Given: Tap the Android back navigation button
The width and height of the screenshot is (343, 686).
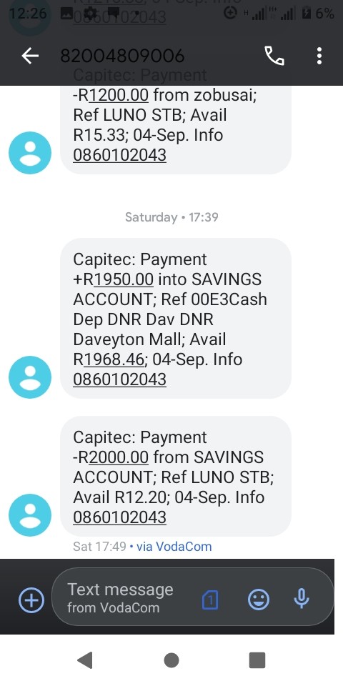Looking at the screenshot, I should [85, 660].
